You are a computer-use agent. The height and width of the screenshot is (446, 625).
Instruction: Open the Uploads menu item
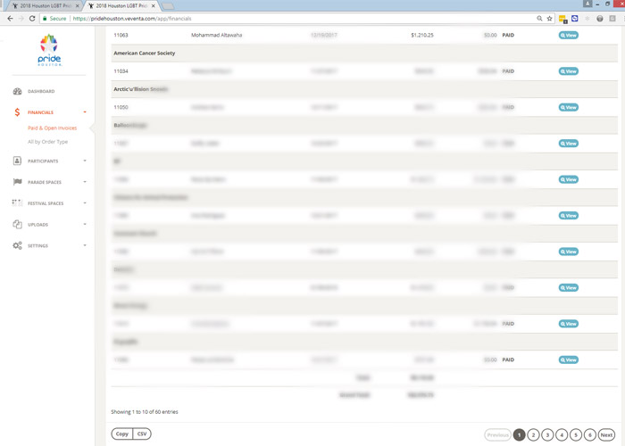point(37,225)
